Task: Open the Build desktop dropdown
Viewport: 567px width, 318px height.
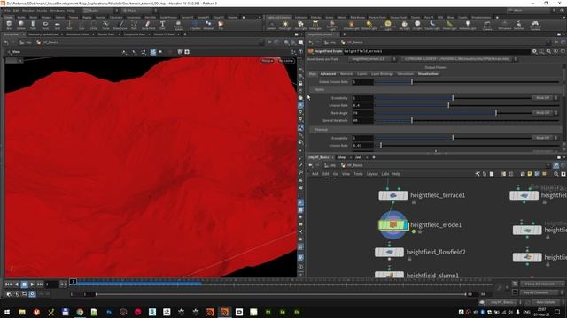Action: click(x=100, y=11)
